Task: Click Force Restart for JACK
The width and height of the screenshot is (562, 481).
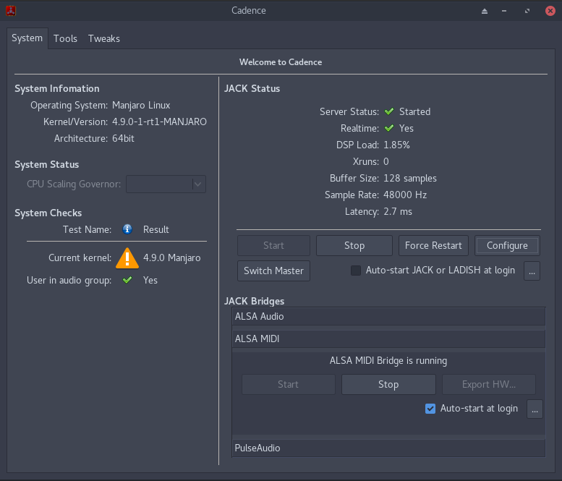Action: (433, 245)
